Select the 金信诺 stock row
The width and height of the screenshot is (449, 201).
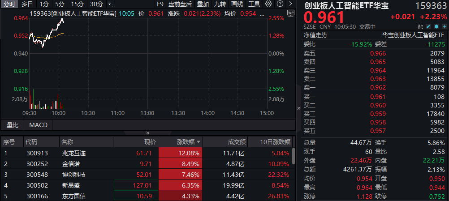147,164
